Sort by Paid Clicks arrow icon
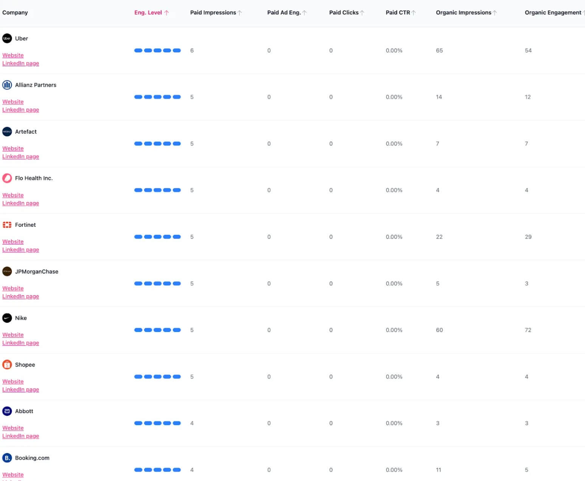Screen dimensions: 585x481 (362, 12)
